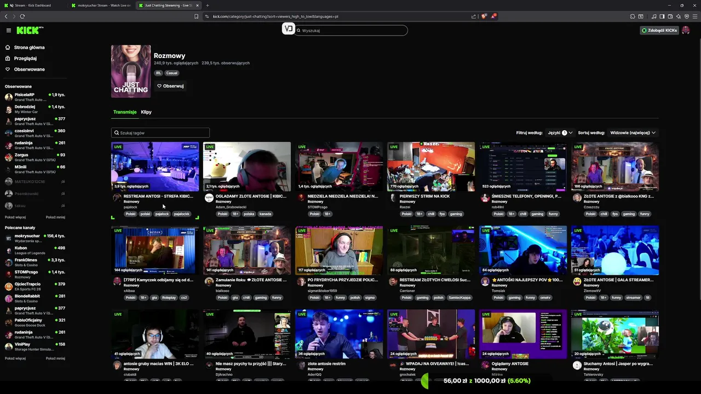
Task: Click PabloOfficjalny avatar in recommended channels
Action: point(8,323)
